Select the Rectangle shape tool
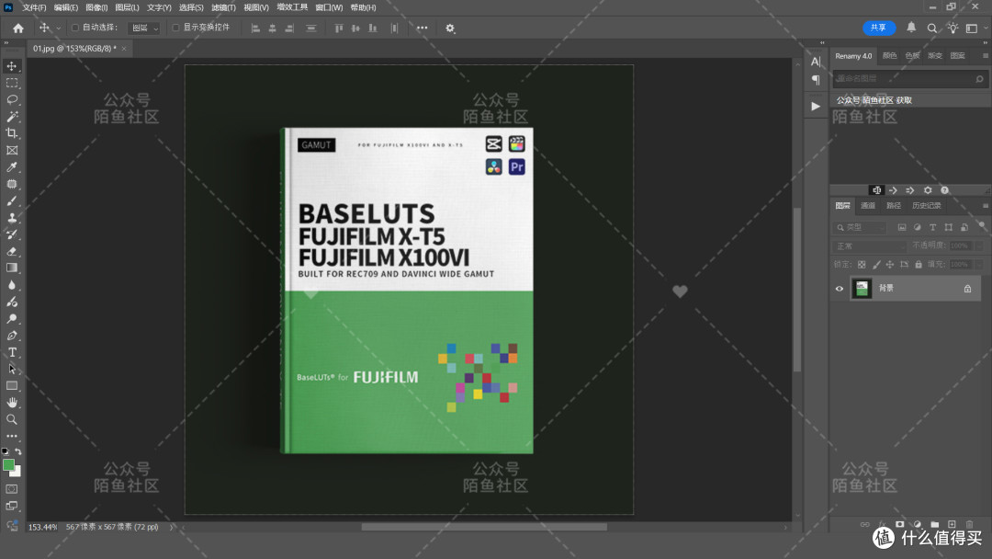 [12, 385]
